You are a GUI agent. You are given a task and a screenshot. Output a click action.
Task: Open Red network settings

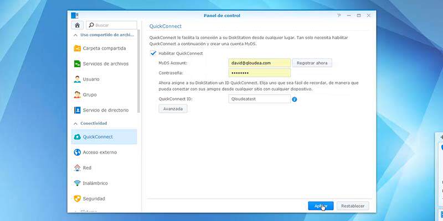[104, 168]
